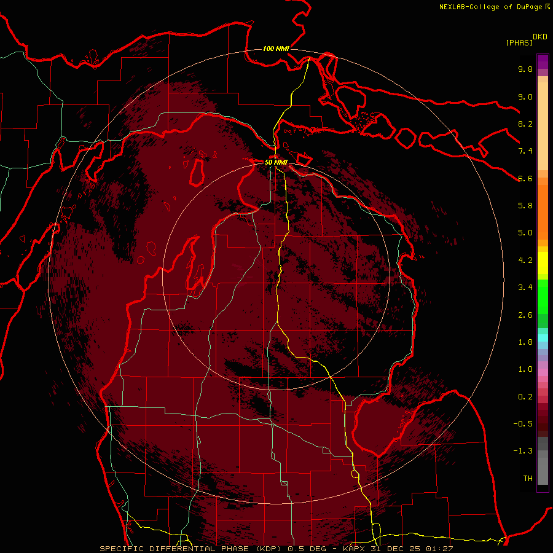Click the KAPX radar site identifier

click(355, 549)
